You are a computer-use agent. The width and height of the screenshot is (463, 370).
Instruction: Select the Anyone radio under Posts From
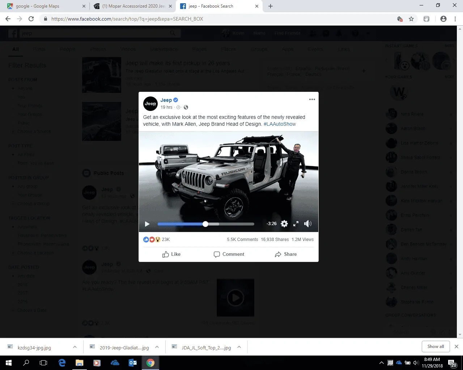pyautogui.click(x=13, y=89)
